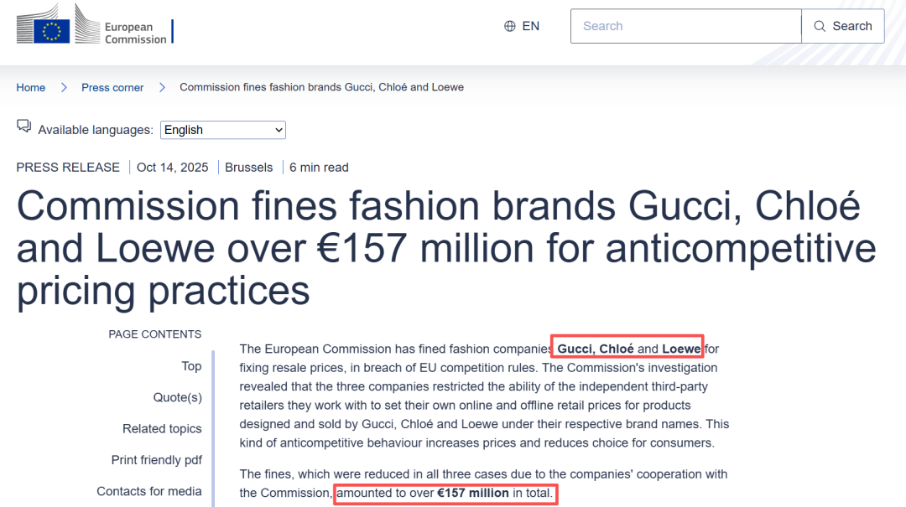Screen dimensions: 906x507
Task: Jump to Top in page contents
Action: point(191,365)
